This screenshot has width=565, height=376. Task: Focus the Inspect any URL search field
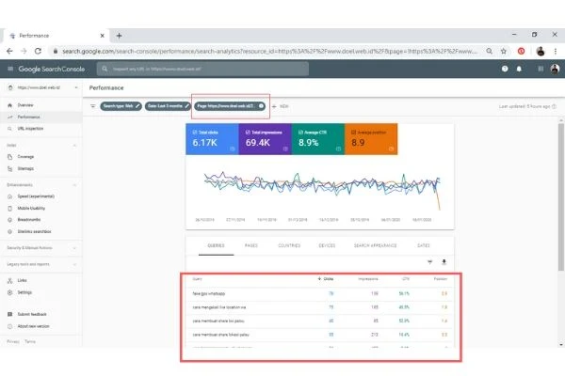coord(202,69)
